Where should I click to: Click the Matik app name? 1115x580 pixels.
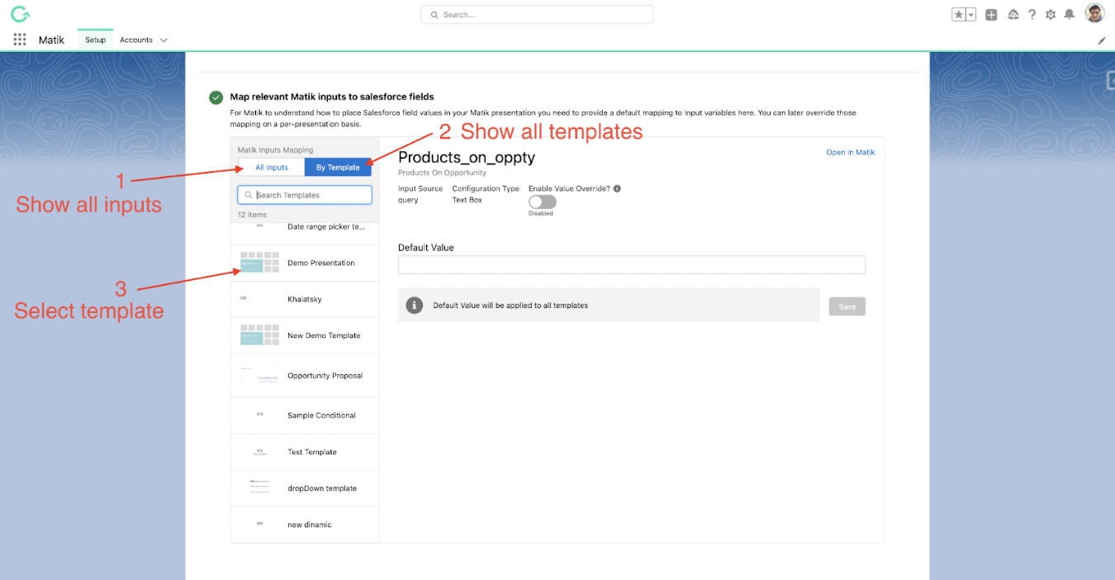(51, 40)
